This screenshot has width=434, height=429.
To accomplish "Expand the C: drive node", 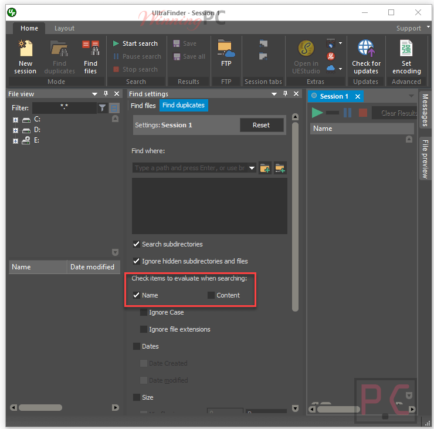I will (15, 120).
